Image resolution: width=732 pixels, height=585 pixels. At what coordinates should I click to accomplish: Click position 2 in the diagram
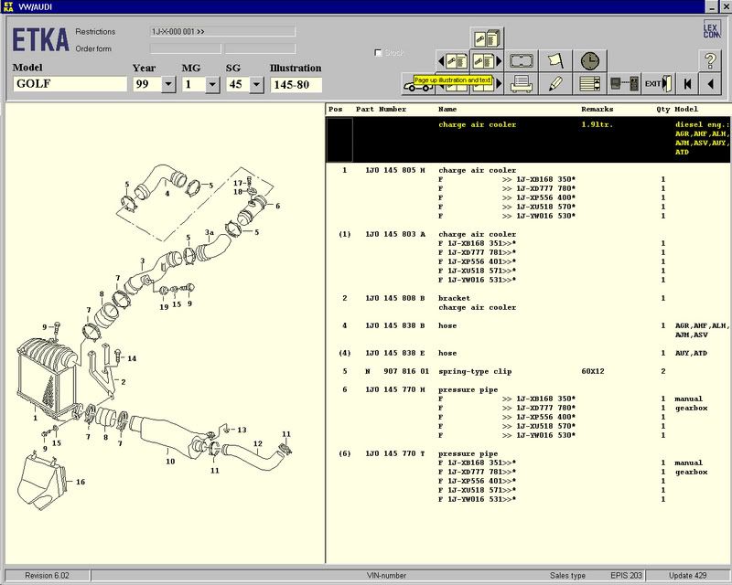click(x=124, y=381)
